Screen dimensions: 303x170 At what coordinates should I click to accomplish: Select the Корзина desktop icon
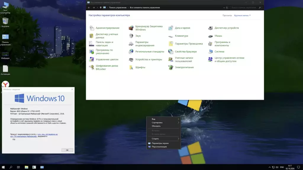pos(5,22)
